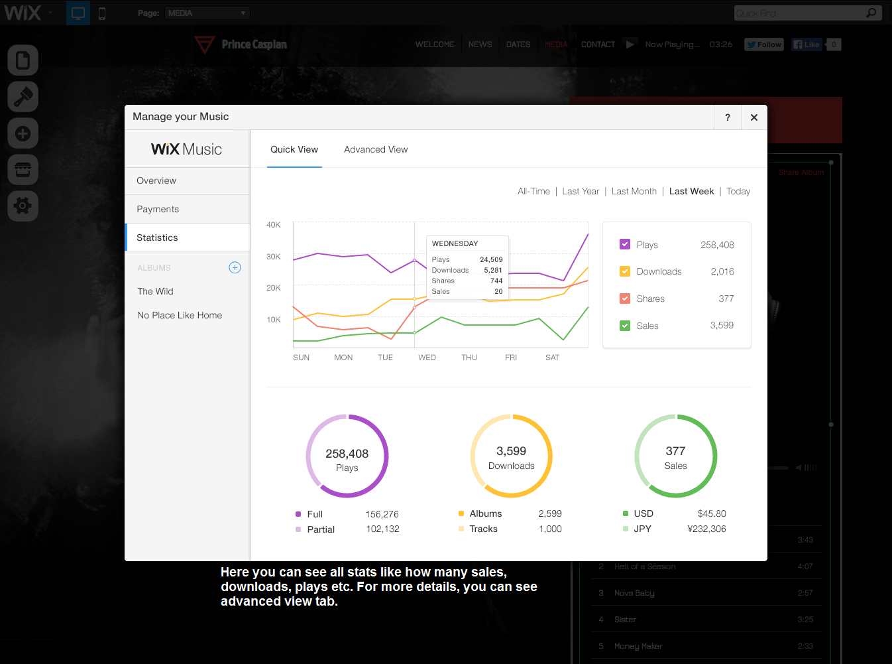The height and width of the screenshot is (664, 892).
Task: Click the Prince Caspian logo
Action: (241, 44)
